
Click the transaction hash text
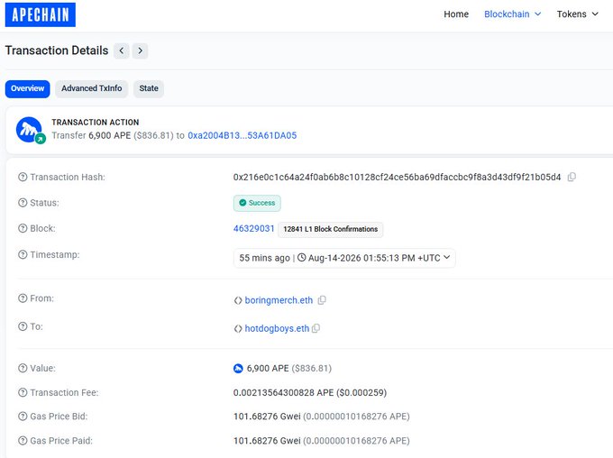point(397,178)
